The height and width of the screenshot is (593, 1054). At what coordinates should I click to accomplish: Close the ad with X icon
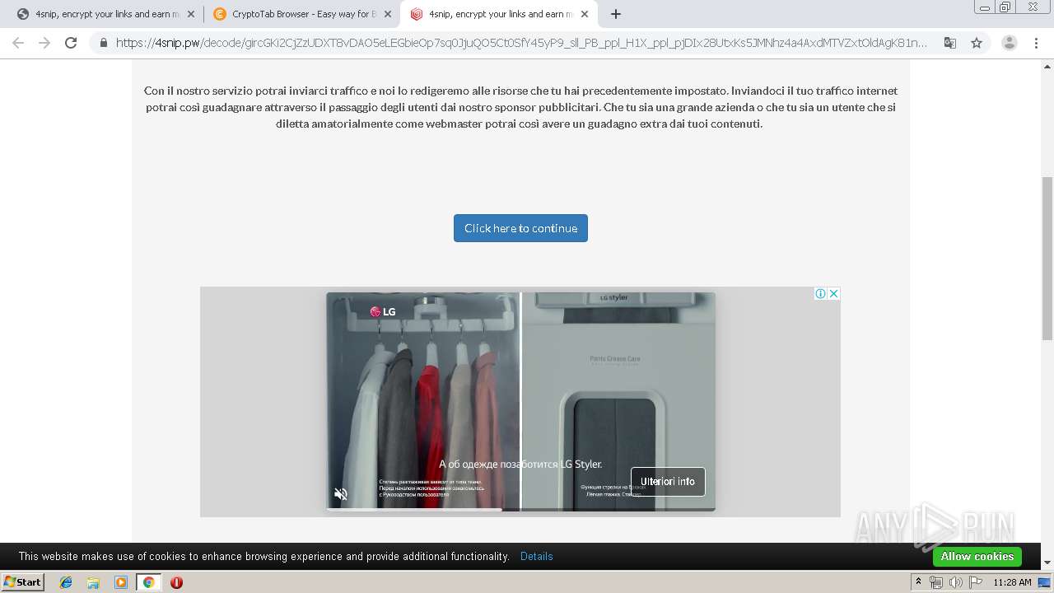[833, 294]
